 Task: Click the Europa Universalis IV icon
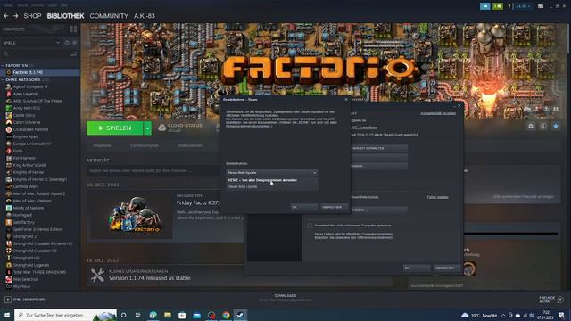click(x=9, y=144)
